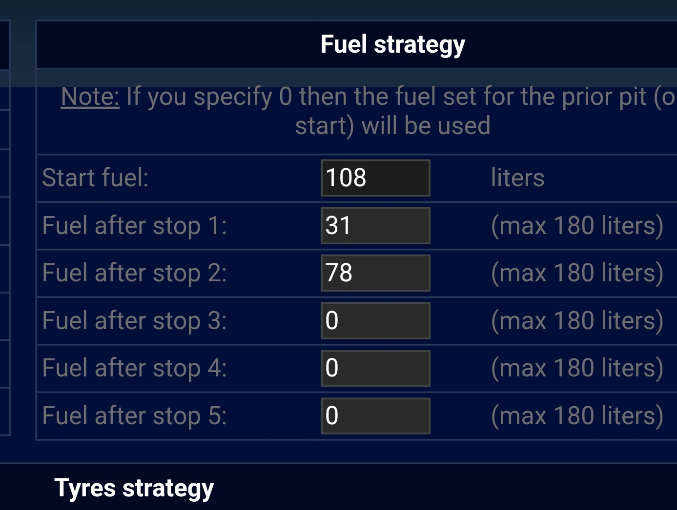Viewport: 677px width, 510px height.
Task: Click the 'Fuel after stop 3:' label
Action: (134, 321)
